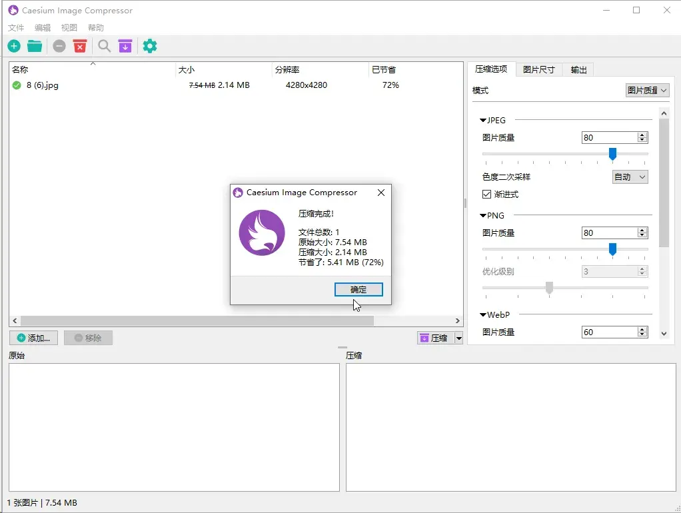Click the red clear list icon

(80, 46)
